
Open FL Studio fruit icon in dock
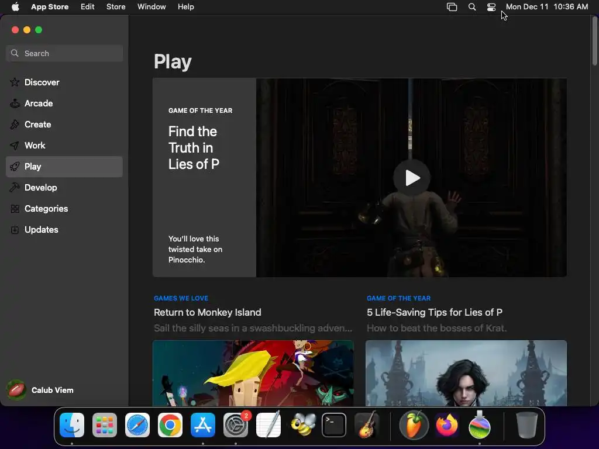pyautogui.click(x=414, y=425)
